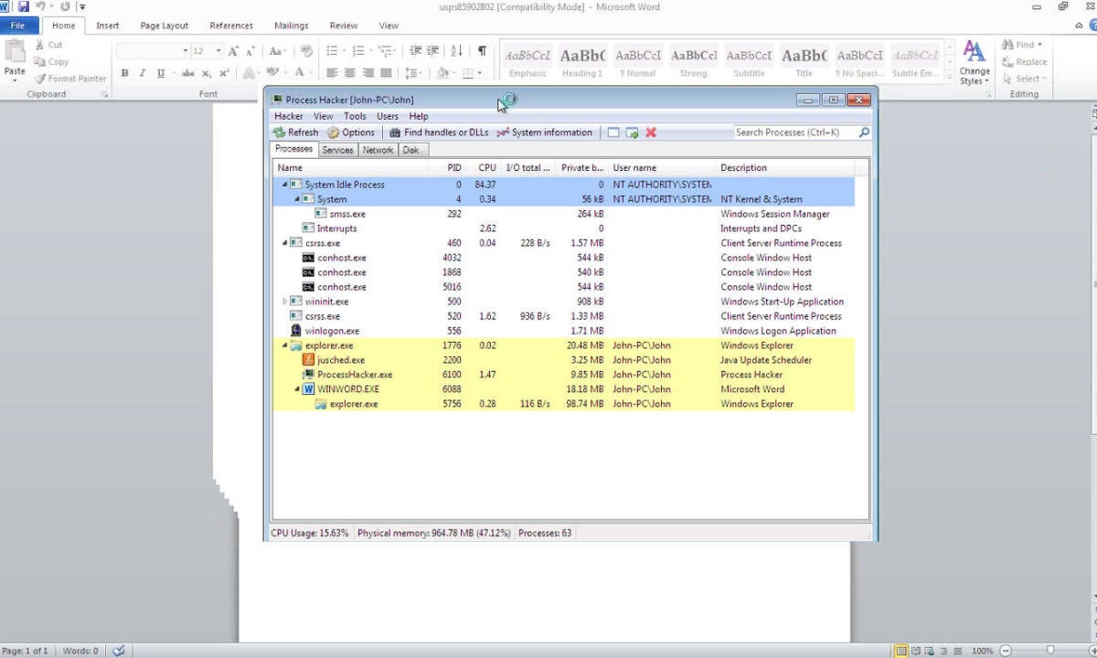Toggle Italic formatting in Word ribbon

coord(143,73)
